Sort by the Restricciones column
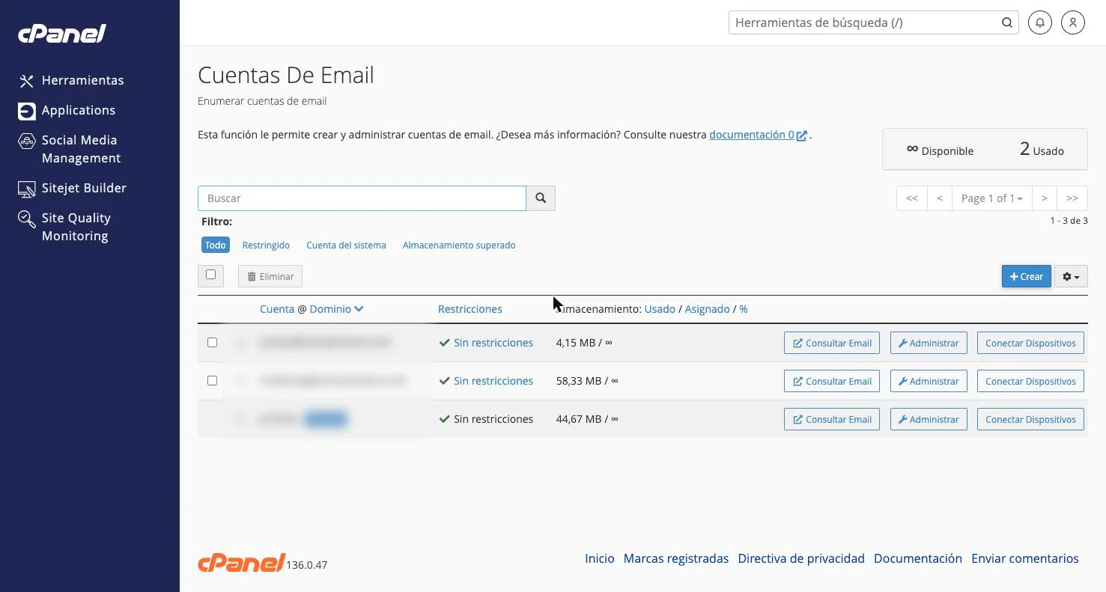 470,309
